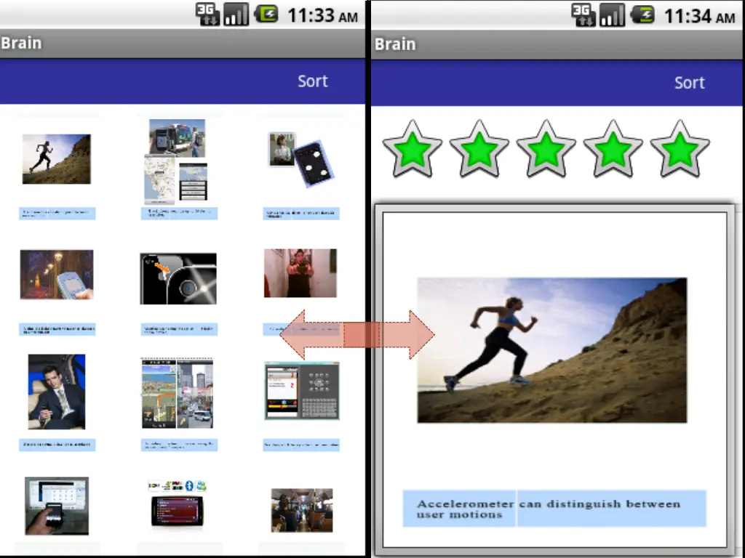The height and width of the screenshot is (558, 745).
Task: Tap the caption under street navigation thumbnail
Action: 179,445
